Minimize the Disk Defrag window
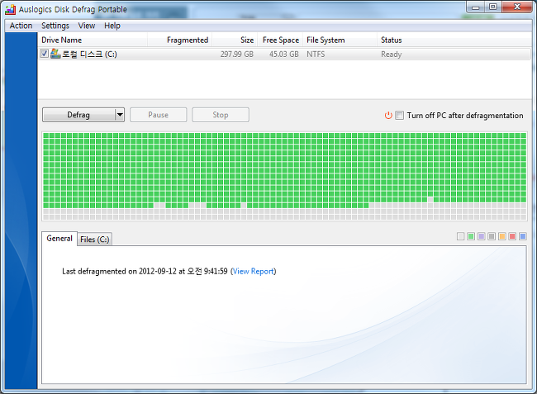This screenshot has height=394, width=537. 475,7
